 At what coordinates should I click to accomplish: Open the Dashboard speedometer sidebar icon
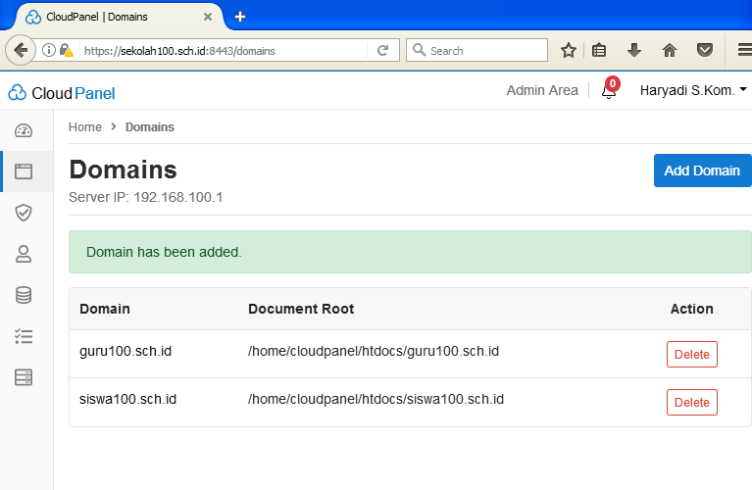[x=24, y=131]
